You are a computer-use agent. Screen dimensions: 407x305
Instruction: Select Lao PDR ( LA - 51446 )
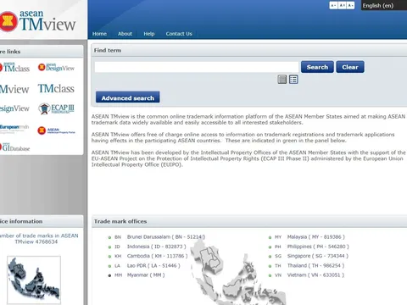(153, 265)
